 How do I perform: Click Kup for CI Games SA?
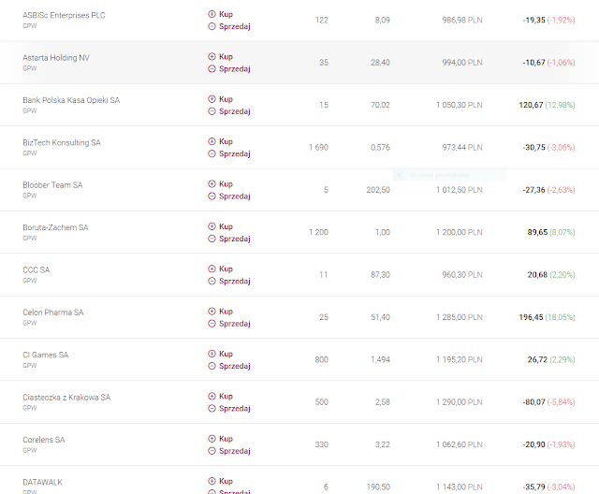pos(226,354)
